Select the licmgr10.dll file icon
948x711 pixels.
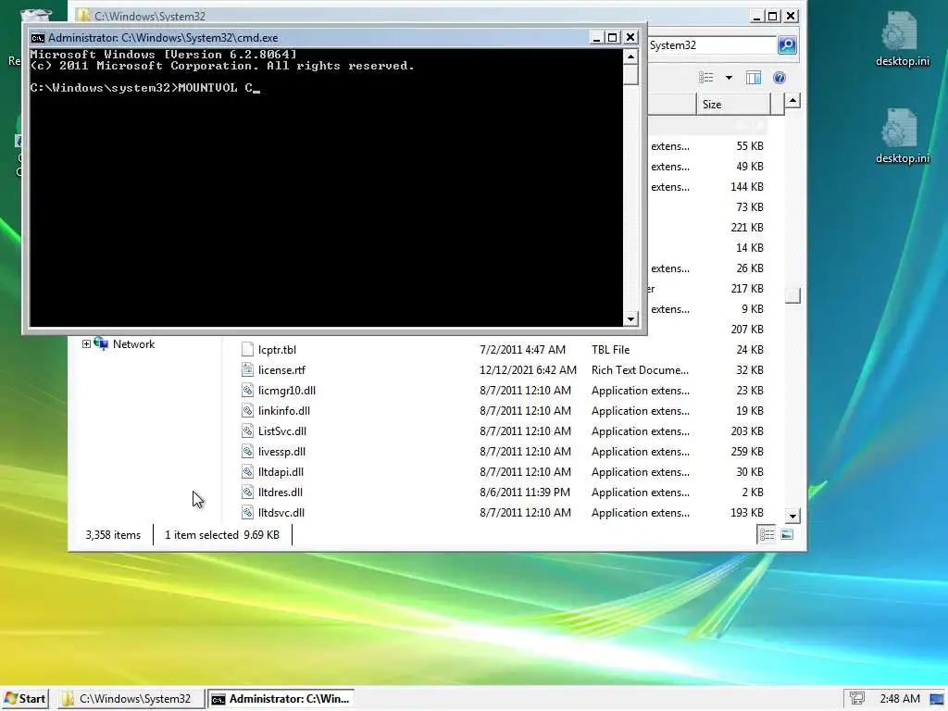[246, 391]
